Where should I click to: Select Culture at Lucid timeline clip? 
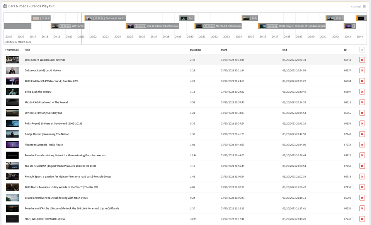tap(105, 18)
